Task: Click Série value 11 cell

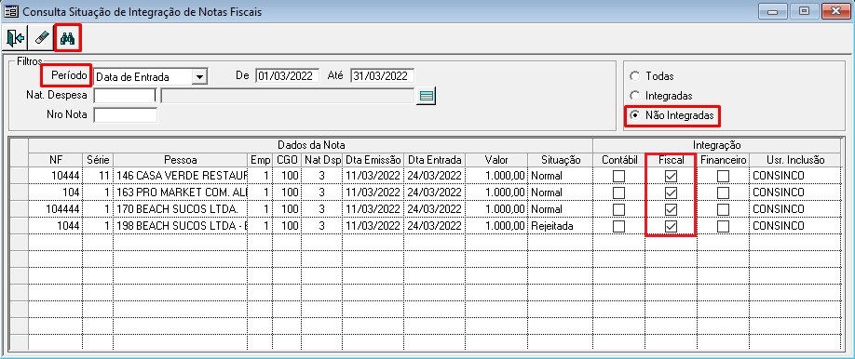Action: pyautogui.click(x=98, y=176)
